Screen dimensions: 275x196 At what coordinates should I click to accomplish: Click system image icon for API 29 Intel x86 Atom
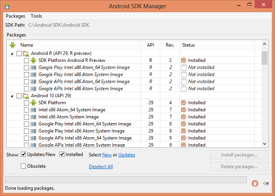click(x=33, y=117)
